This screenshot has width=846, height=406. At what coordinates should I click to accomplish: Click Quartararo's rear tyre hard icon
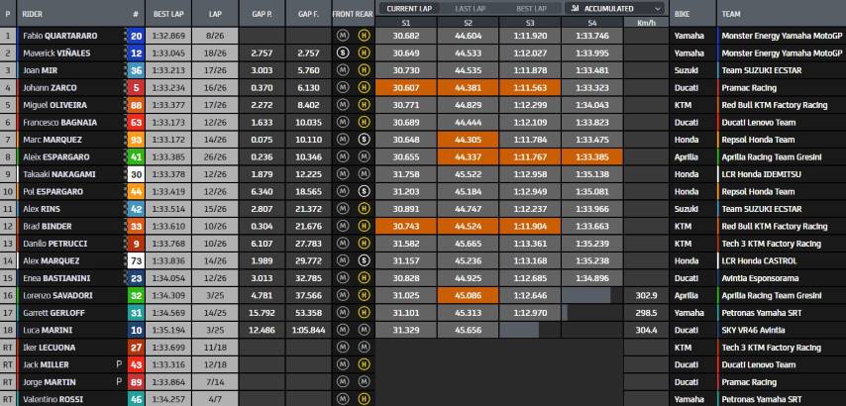pyautogui.click(x=364, y=36)
